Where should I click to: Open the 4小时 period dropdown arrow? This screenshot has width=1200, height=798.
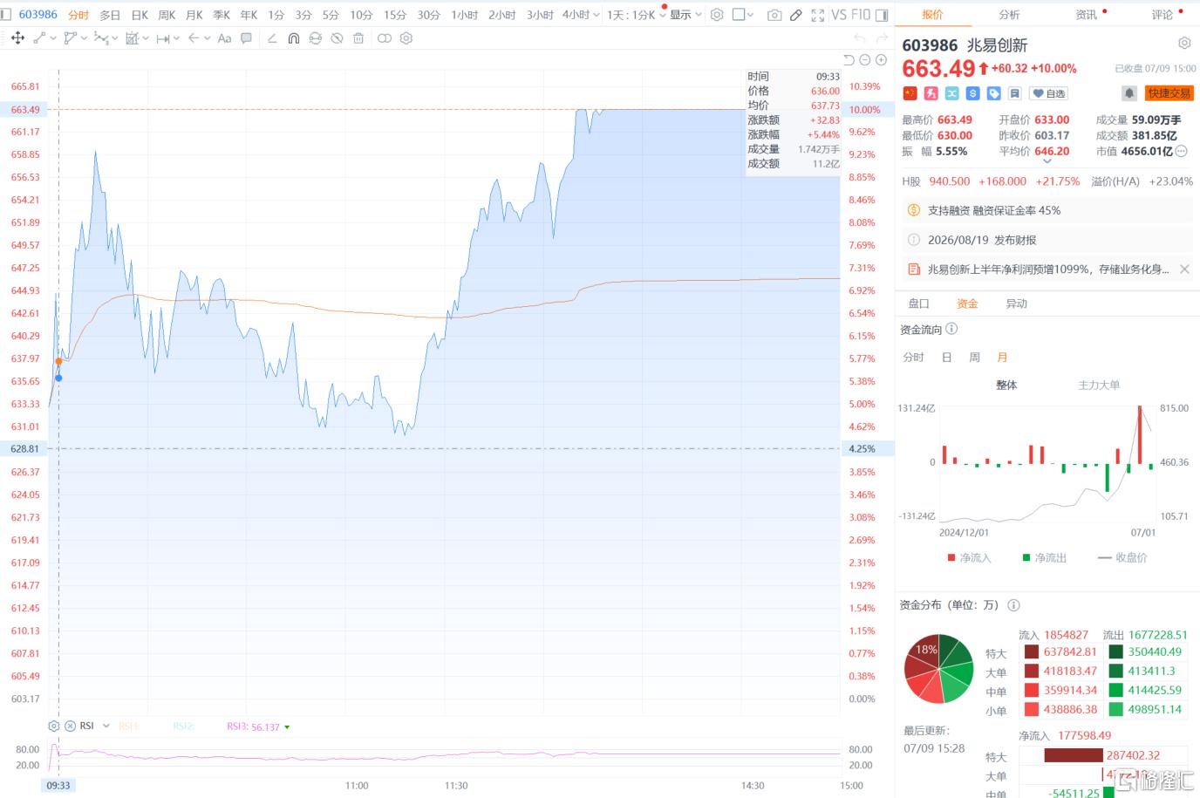[596, 15]
